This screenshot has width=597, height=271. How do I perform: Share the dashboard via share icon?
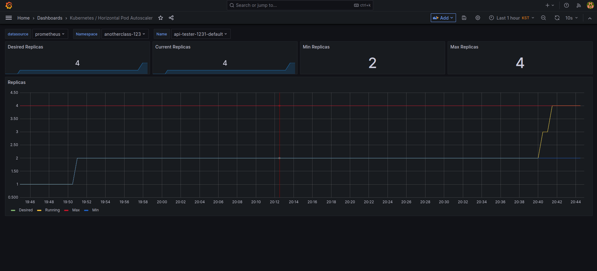(171, 18)
